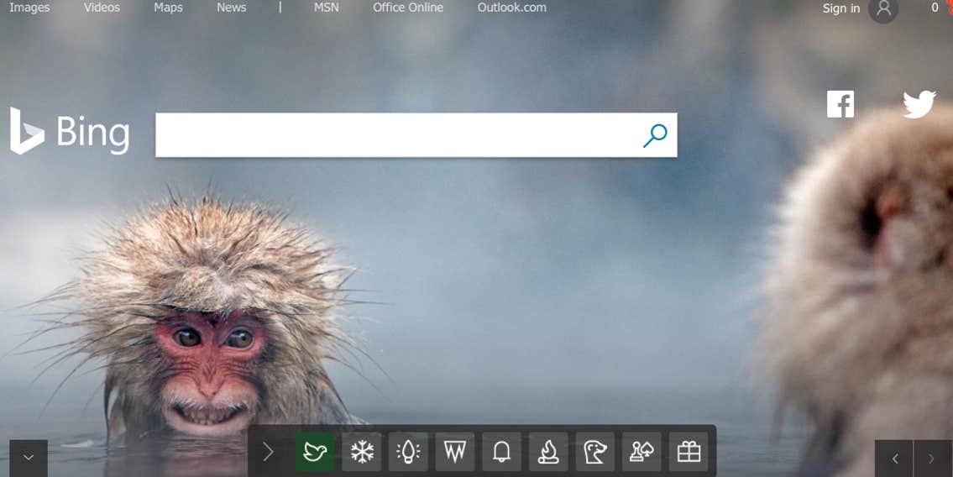The width and height of the screenshot is (953, 477).
Task: Show next background image arrow
Action: coord(932,459)
